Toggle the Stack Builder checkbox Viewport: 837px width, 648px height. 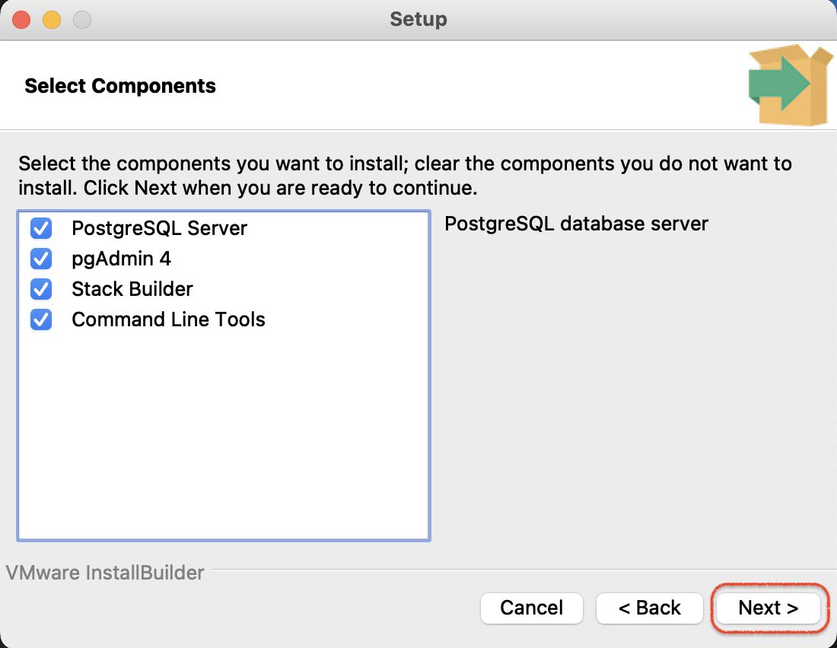41,289
